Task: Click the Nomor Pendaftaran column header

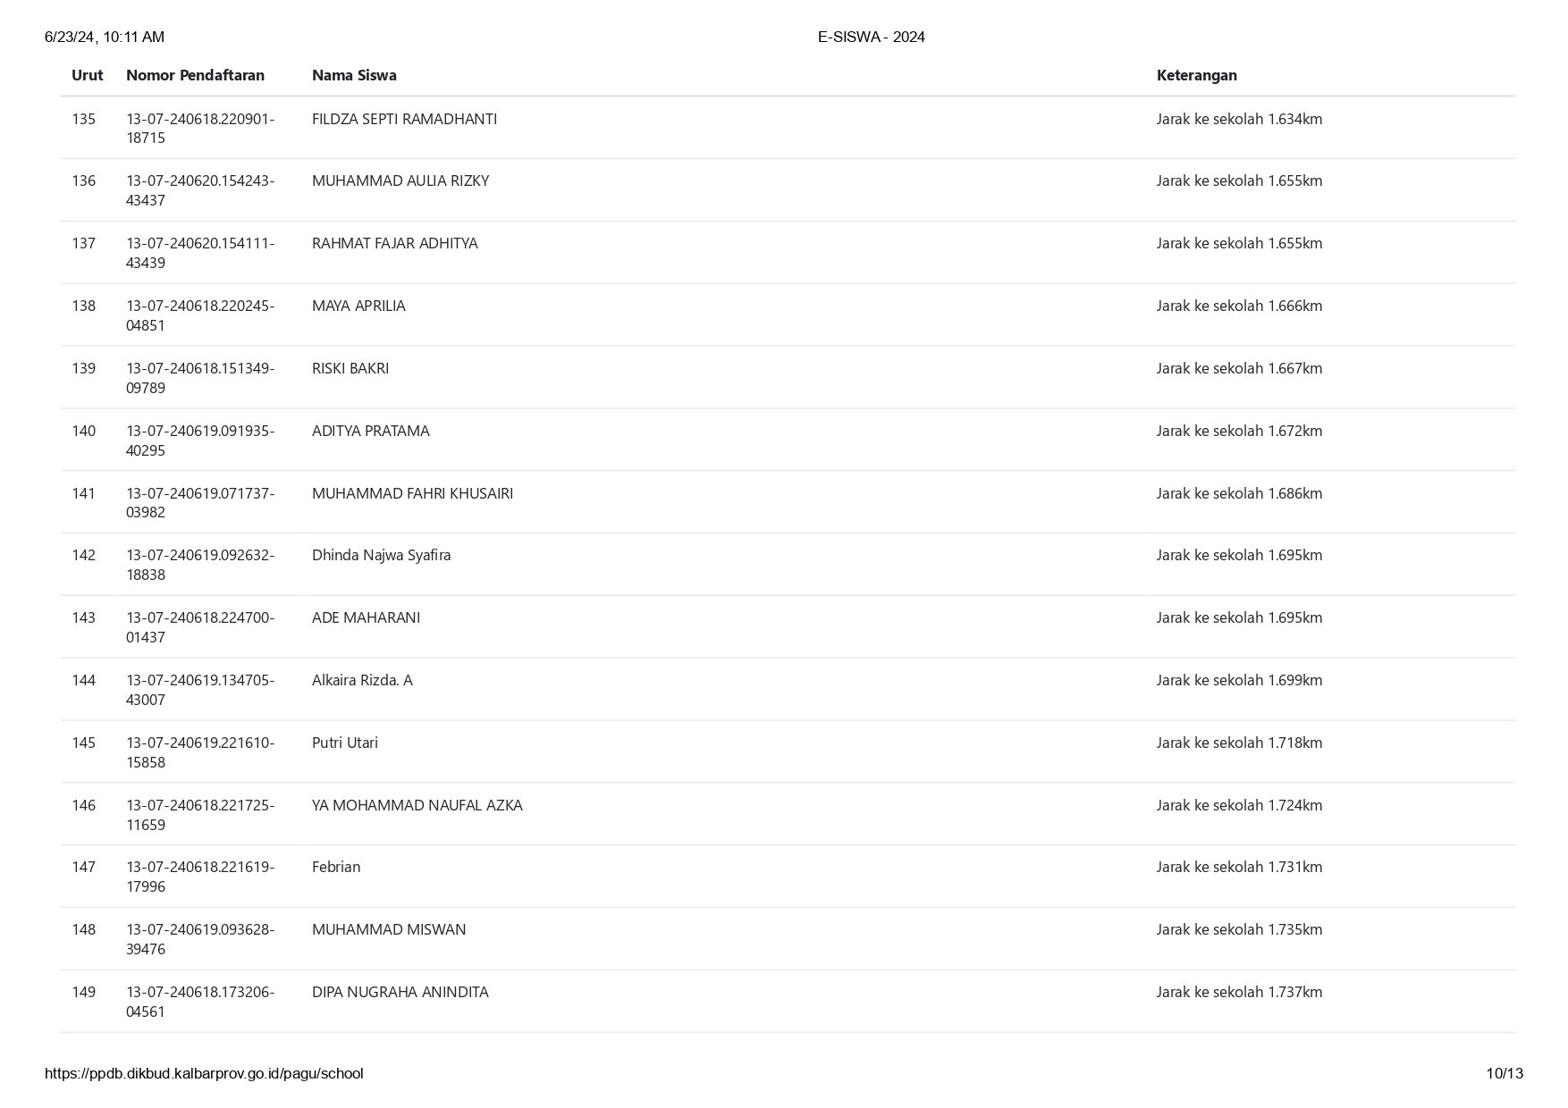Action: [x=195, y=75]
